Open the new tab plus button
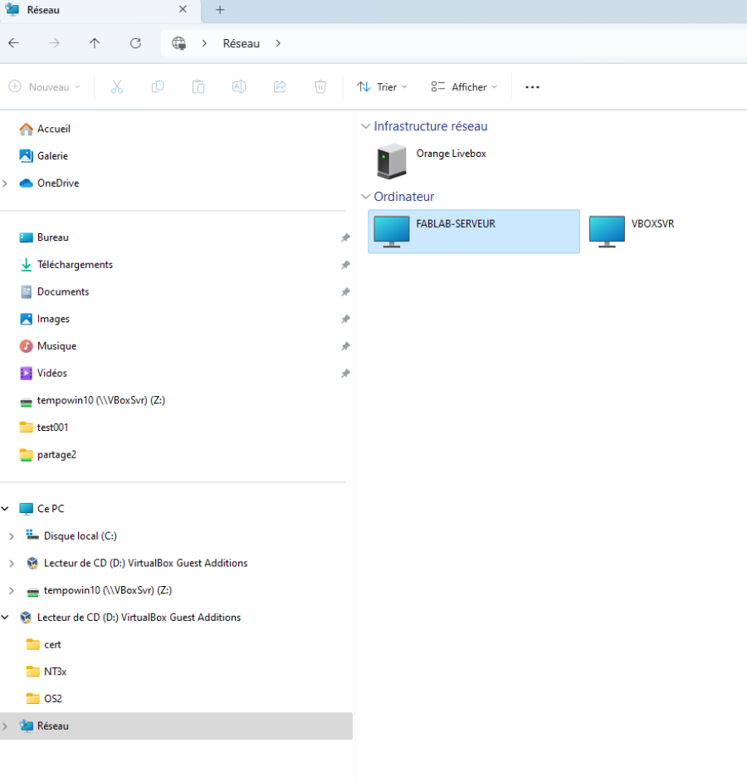 coord(220,10)
